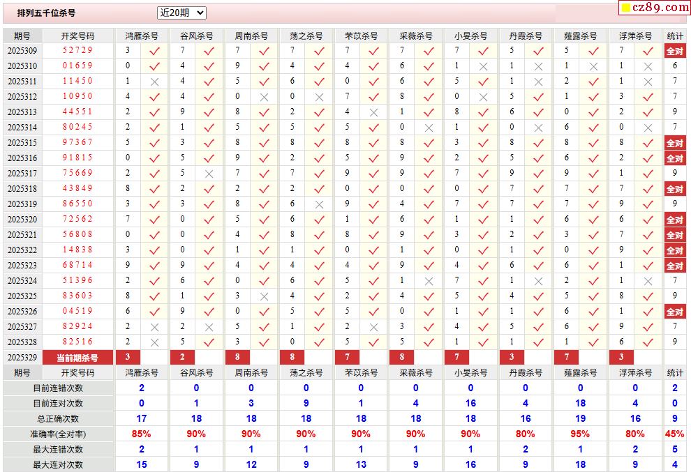Click the red checkmark in 谷风杀号 row 2025309
This screenshot has width=691, height=472.
pyautogui.click(x=209, y=51)
